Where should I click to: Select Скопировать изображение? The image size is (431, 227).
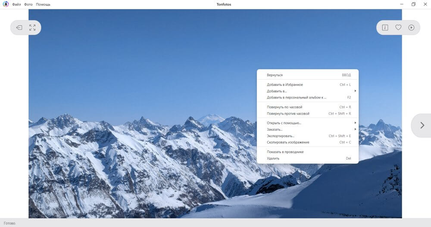(x=308, y=142)
